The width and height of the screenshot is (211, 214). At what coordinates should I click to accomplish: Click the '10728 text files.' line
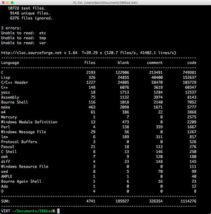pyautogui.click(x=27, y=8)
